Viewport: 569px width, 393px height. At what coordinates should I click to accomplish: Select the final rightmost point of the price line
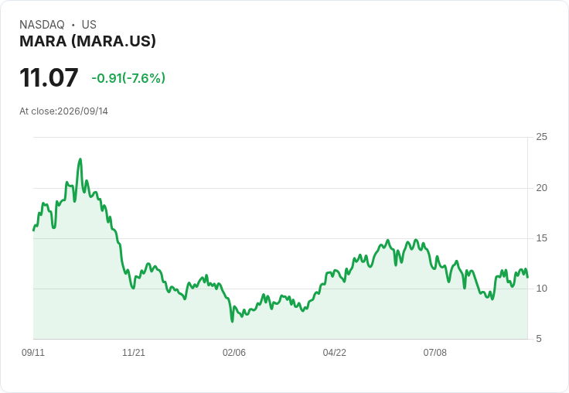point(527,278)
